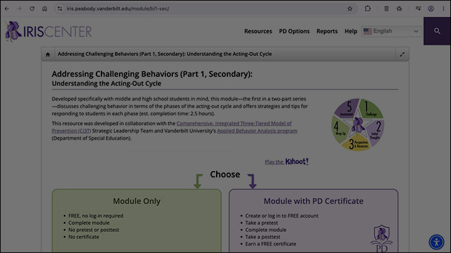Screen dimensions: 451x253
Task: Open the English language dropdown
Action: click(391, 31)
